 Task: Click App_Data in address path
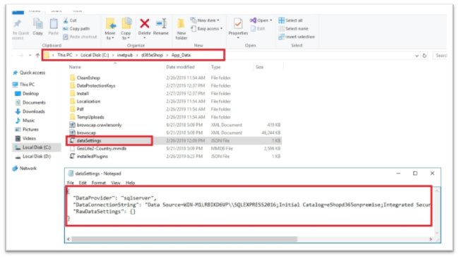[x=181, y=55]
